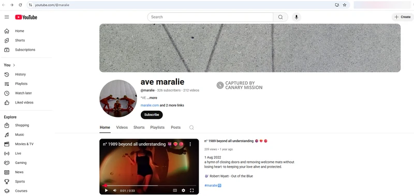Bookmark page with star icon
This screenshot has width=414, height=196.
(x=345, y=5)
